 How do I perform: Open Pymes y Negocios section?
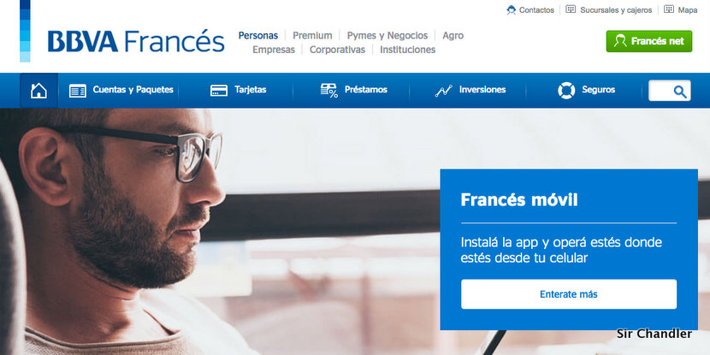pos(388,35)
